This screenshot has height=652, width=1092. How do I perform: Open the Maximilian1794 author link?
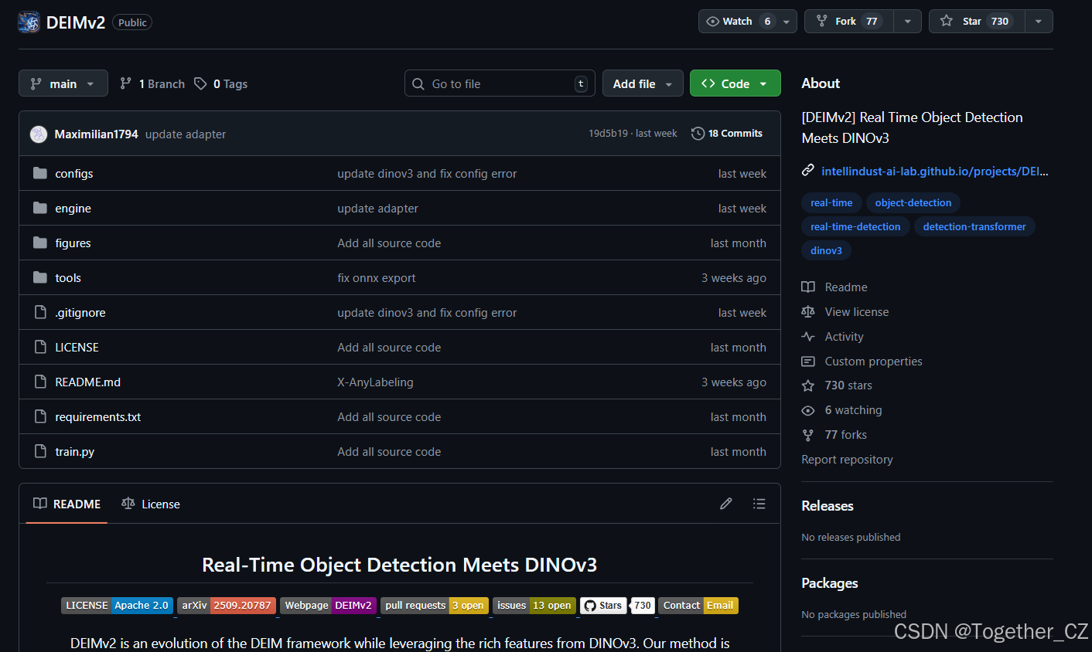point(96,134)
